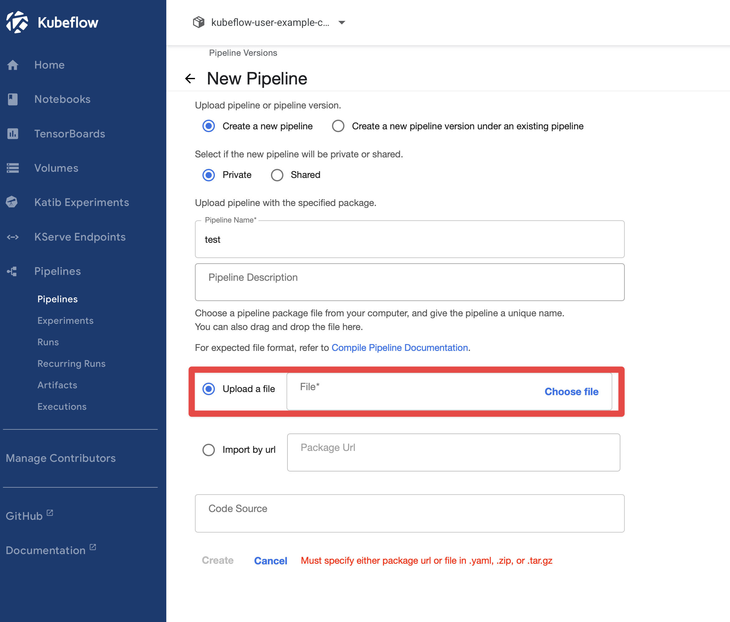Viewport: 730px width, 622px height.
Task: Click into the Pipeline Description field
Action: tap(410, 282)
